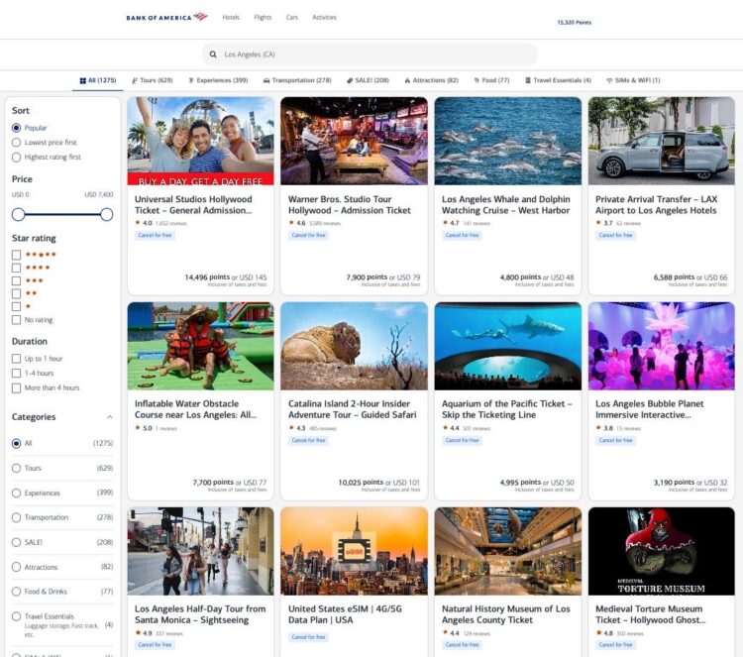743x657 pixels.
Task: Click the All tab grid icon
Action: click(82, 80)
